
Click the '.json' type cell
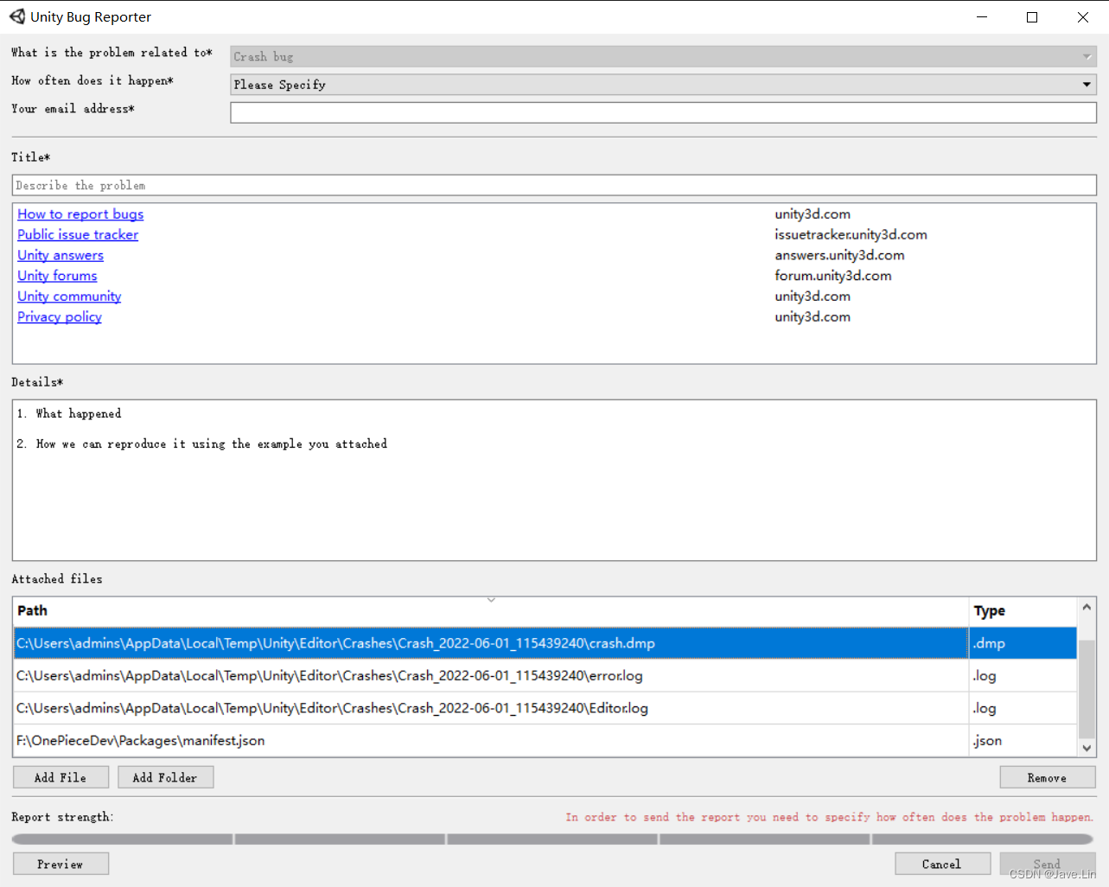[x=1023, y=741]
